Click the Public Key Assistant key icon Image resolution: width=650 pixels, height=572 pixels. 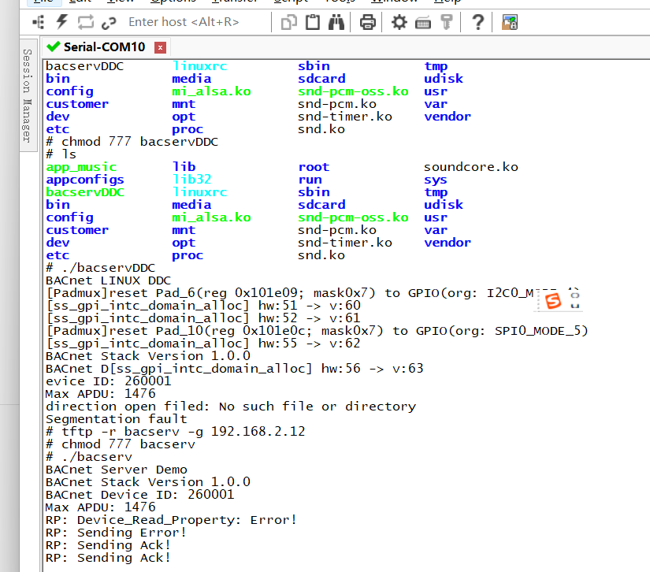coord(447,22)
